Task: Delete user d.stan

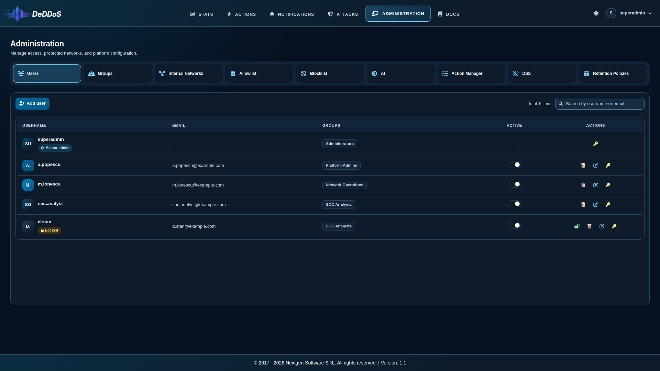Action: click(x=589, y=226)
